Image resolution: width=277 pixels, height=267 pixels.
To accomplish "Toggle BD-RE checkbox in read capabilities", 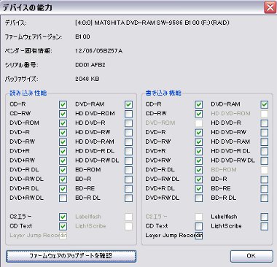I will (128, 189).
